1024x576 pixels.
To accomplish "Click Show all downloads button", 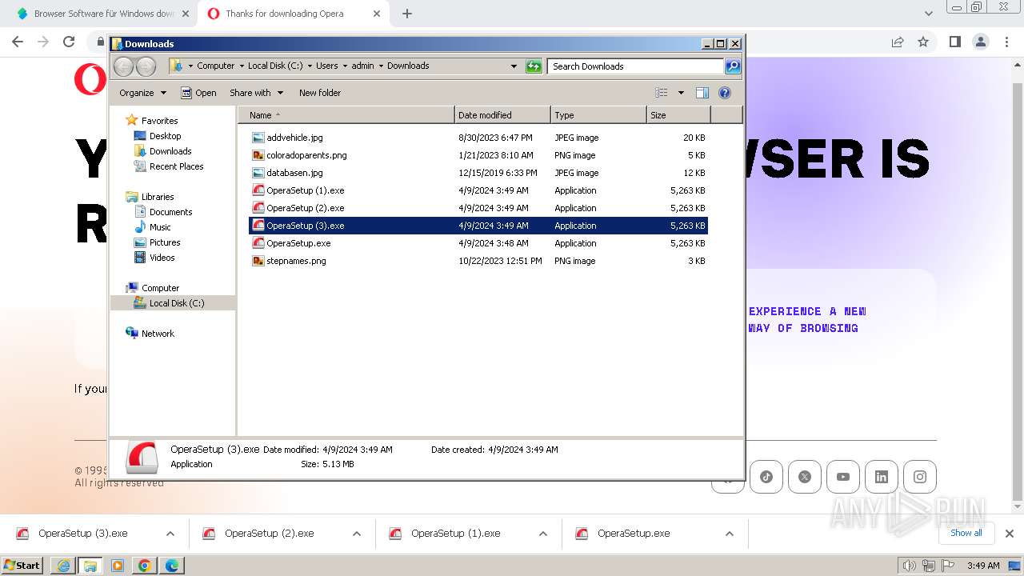I will click(966, 533).
